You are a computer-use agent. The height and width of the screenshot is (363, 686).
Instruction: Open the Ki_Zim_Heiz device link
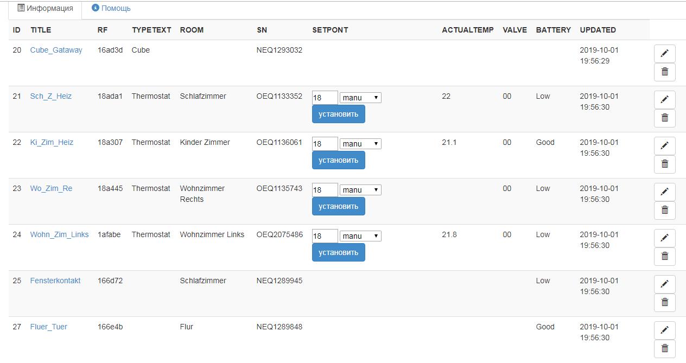tap(52, 142)
